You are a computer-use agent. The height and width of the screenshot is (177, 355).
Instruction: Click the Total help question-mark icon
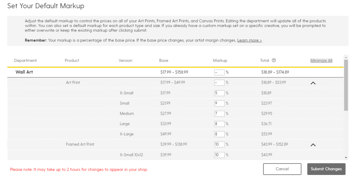(x=274, y=60)
